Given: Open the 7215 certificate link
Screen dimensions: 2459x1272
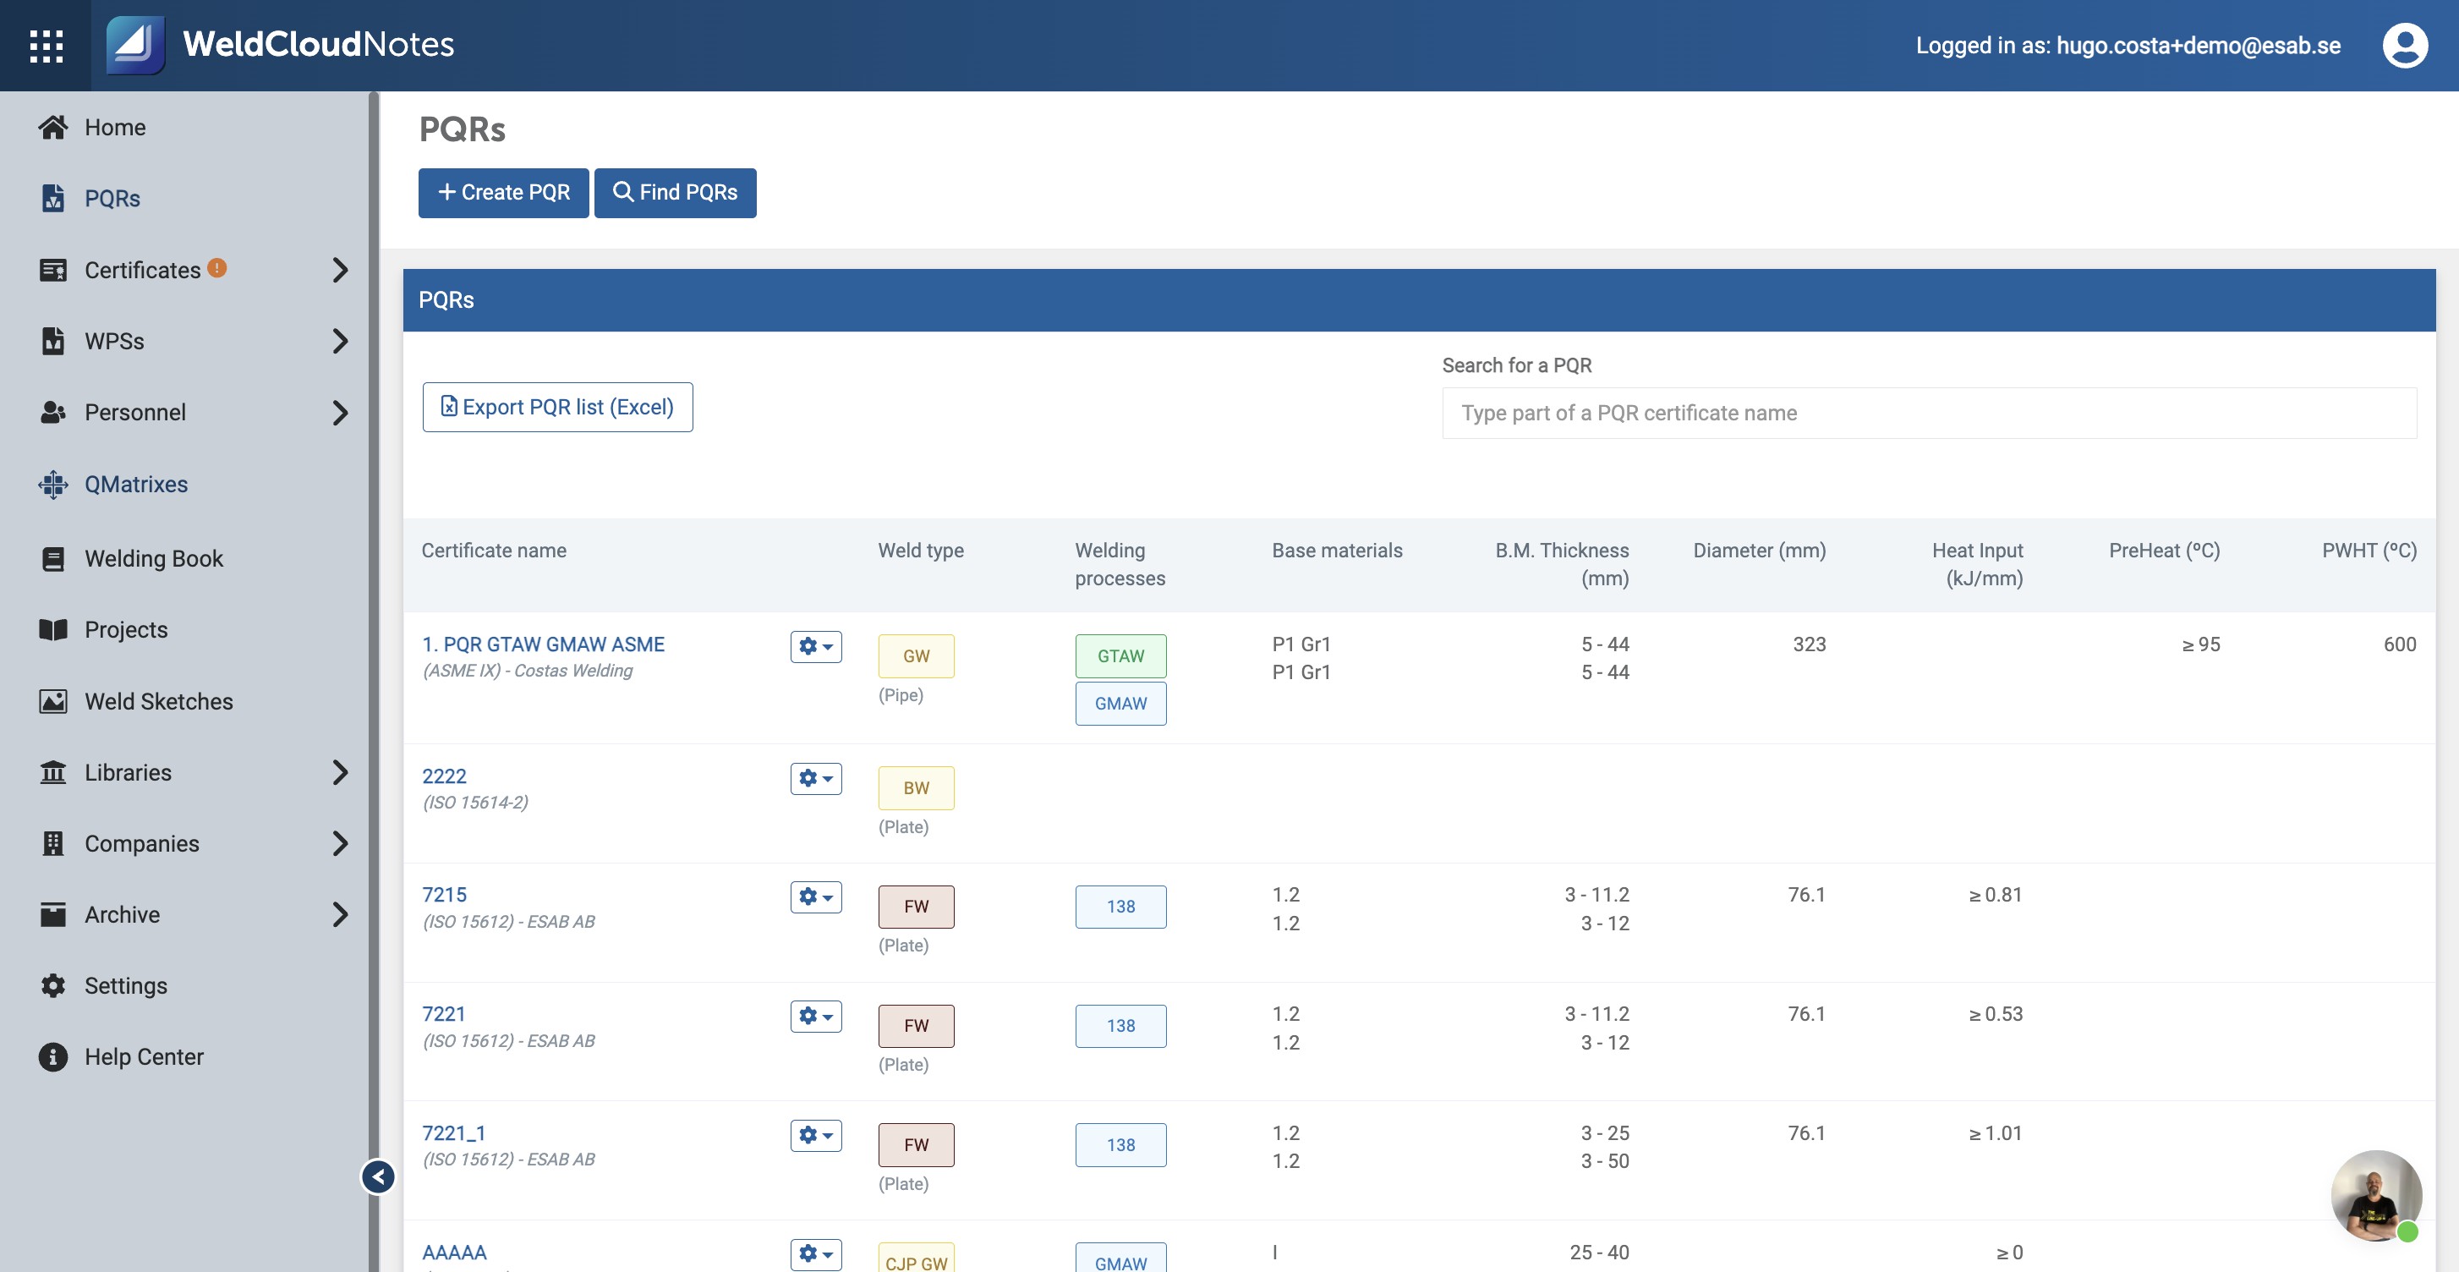Looking at the screenshot, I should point(444,895).
